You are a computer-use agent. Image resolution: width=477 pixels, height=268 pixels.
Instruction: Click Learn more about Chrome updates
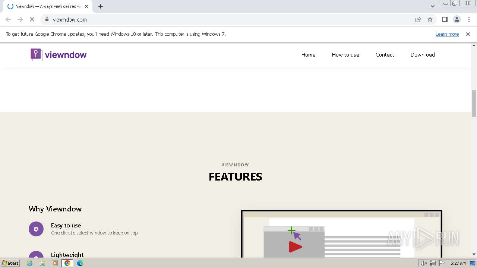(447, 34)
